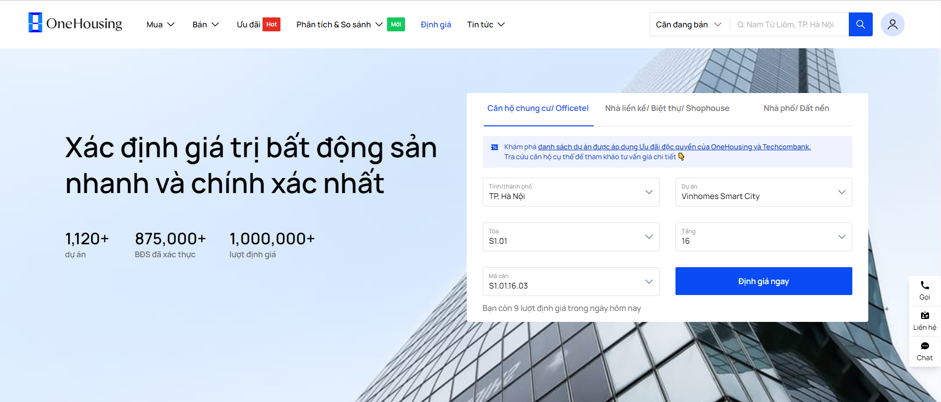Click the blue search magnifier button
This screenshot has width=941, height=402.
860,24
